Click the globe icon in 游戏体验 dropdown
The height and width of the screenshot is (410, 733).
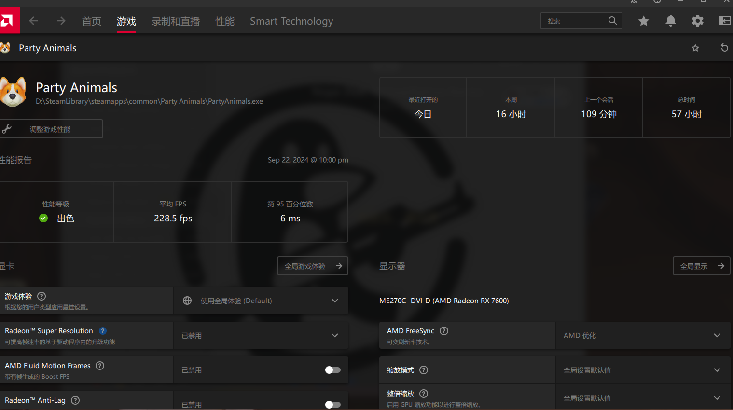coord(187,301)
